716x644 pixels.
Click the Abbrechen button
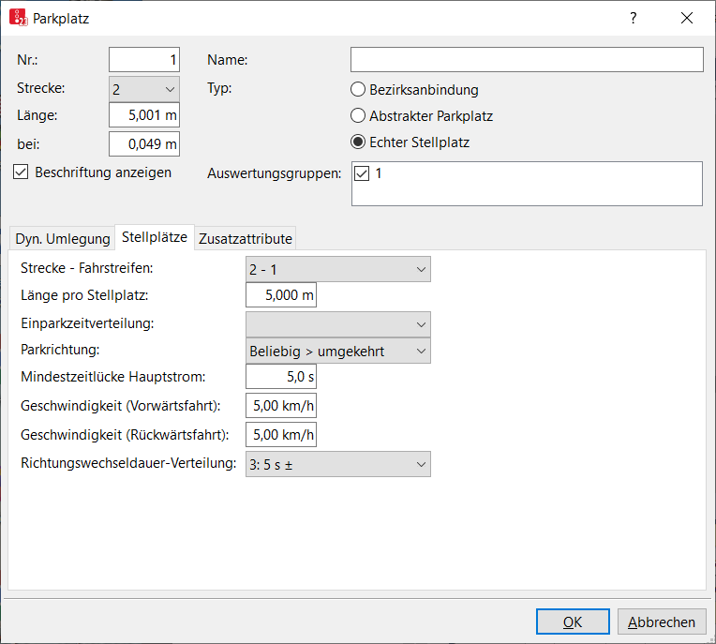[x=662, y=622]
